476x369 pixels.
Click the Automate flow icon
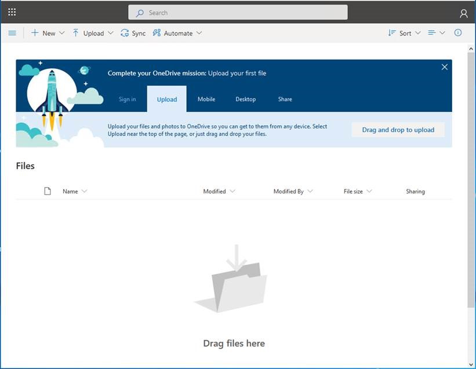[157, 33]
